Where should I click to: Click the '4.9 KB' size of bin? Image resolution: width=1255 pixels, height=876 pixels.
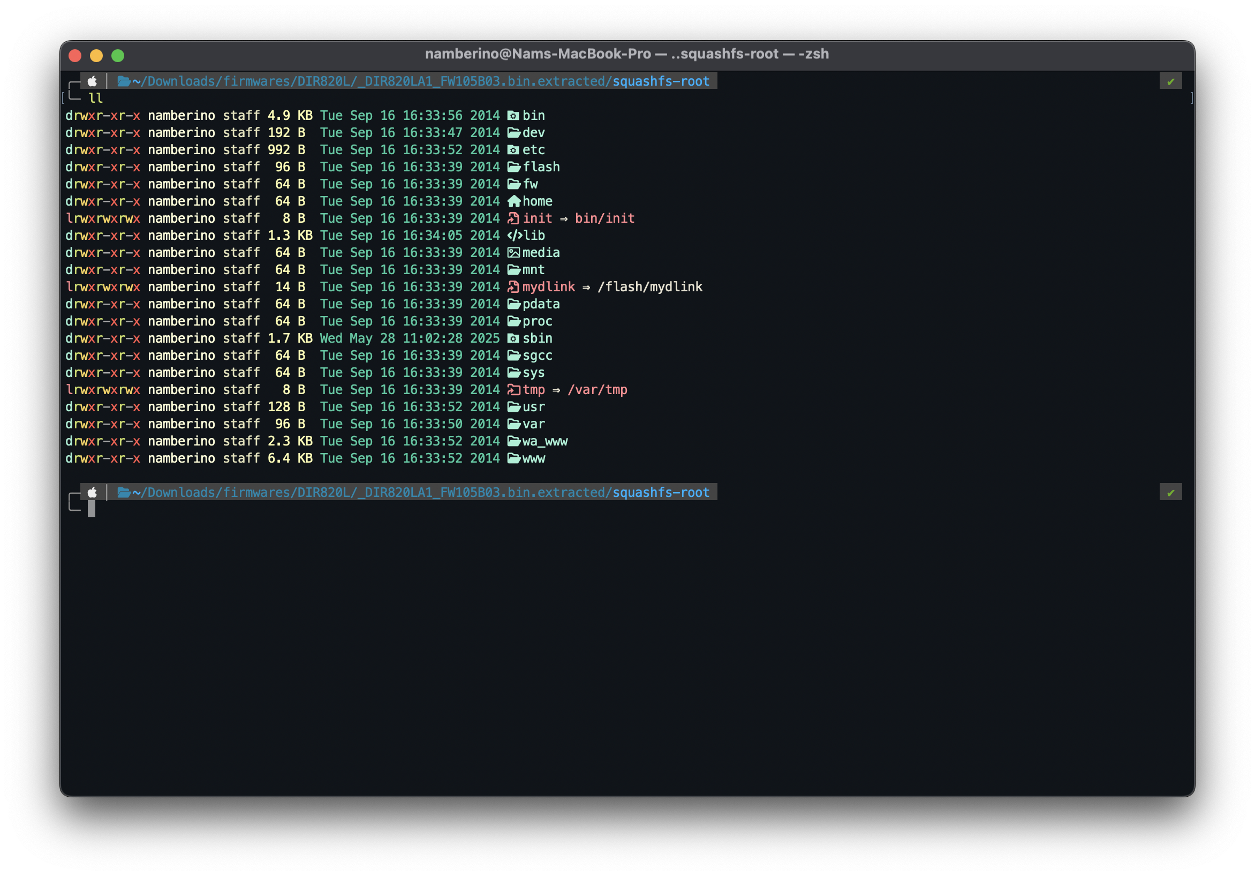click(290, 116)
